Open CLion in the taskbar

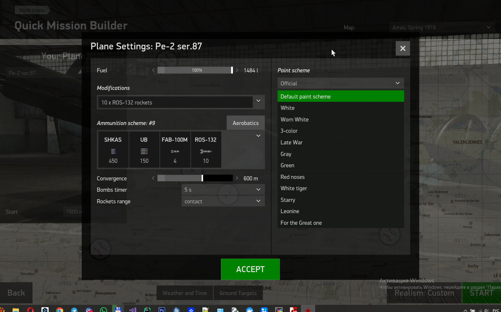(x=147, y=310)
